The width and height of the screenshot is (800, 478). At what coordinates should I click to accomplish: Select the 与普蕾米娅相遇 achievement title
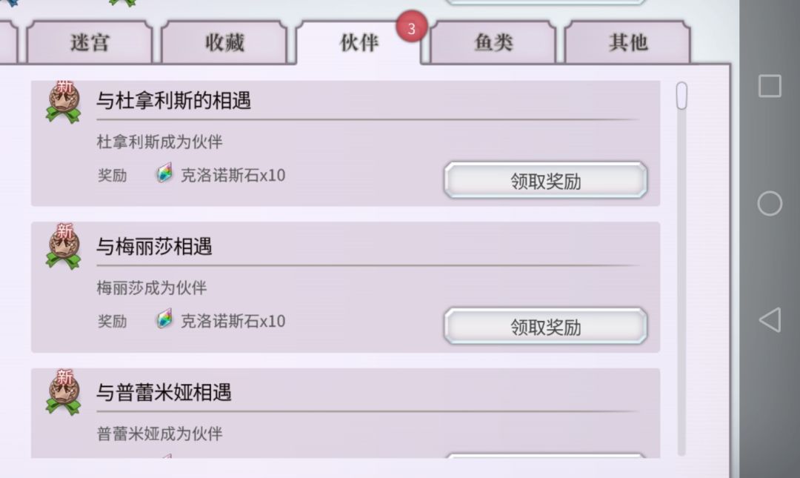click(x=164, y=392)
